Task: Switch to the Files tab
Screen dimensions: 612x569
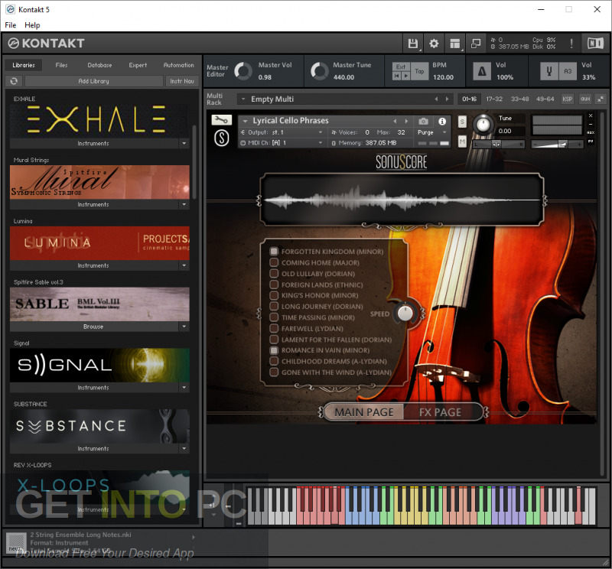Action: [61, 65]
